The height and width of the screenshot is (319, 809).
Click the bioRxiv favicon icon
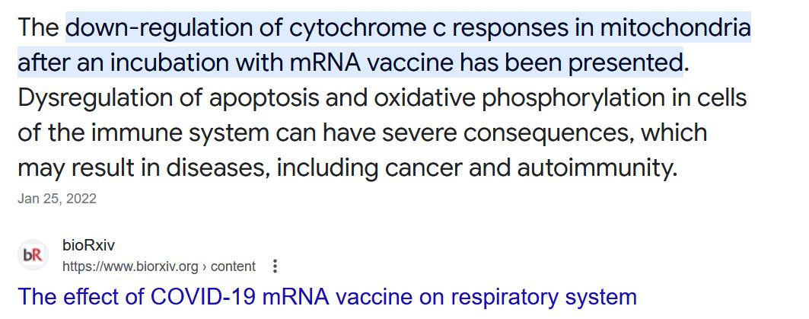(x=33, y=255)
